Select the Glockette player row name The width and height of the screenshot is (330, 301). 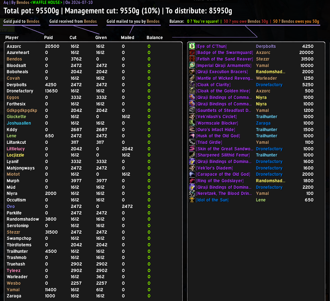pos(16,116)
